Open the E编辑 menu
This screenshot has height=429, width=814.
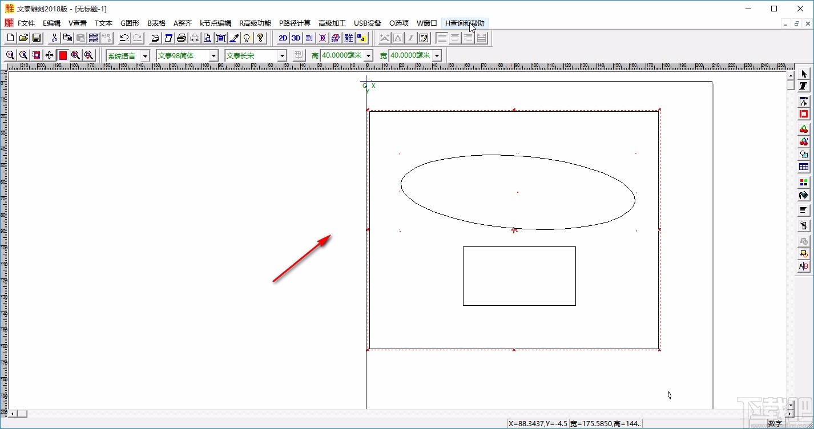point(51,23)
